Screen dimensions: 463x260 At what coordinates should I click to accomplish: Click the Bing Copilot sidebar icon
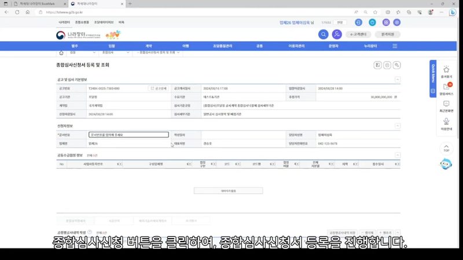453,12
